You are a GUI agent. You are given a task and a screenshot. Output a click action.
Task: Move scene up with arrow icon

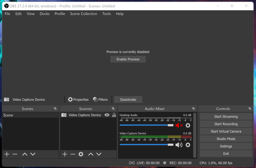tap(25, 154)
